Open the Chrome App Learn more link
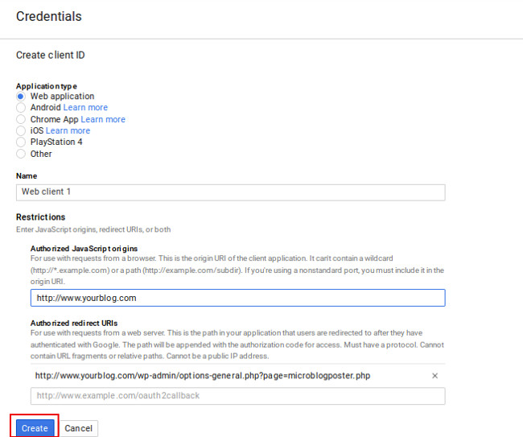523x437 pixels. click(103, 119)
